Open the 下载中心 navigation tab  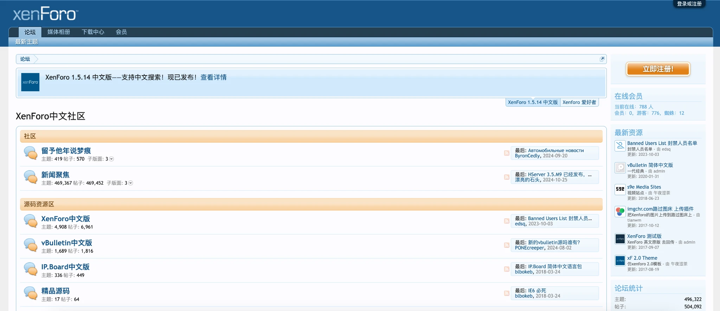click(93, 32)
